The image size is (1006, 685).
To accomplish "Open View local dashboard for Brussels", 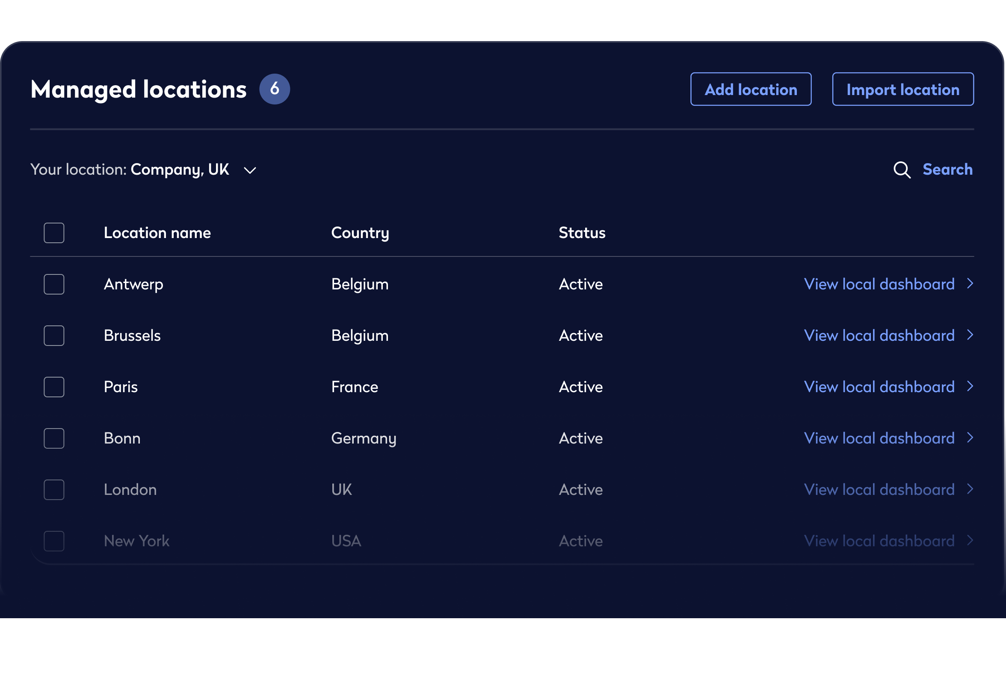I will pyautogui.click(x=879, y=336).
